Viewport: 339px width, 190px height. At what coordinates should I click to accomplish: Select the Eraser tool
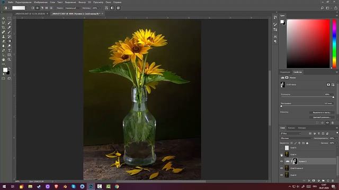point(4,41)
